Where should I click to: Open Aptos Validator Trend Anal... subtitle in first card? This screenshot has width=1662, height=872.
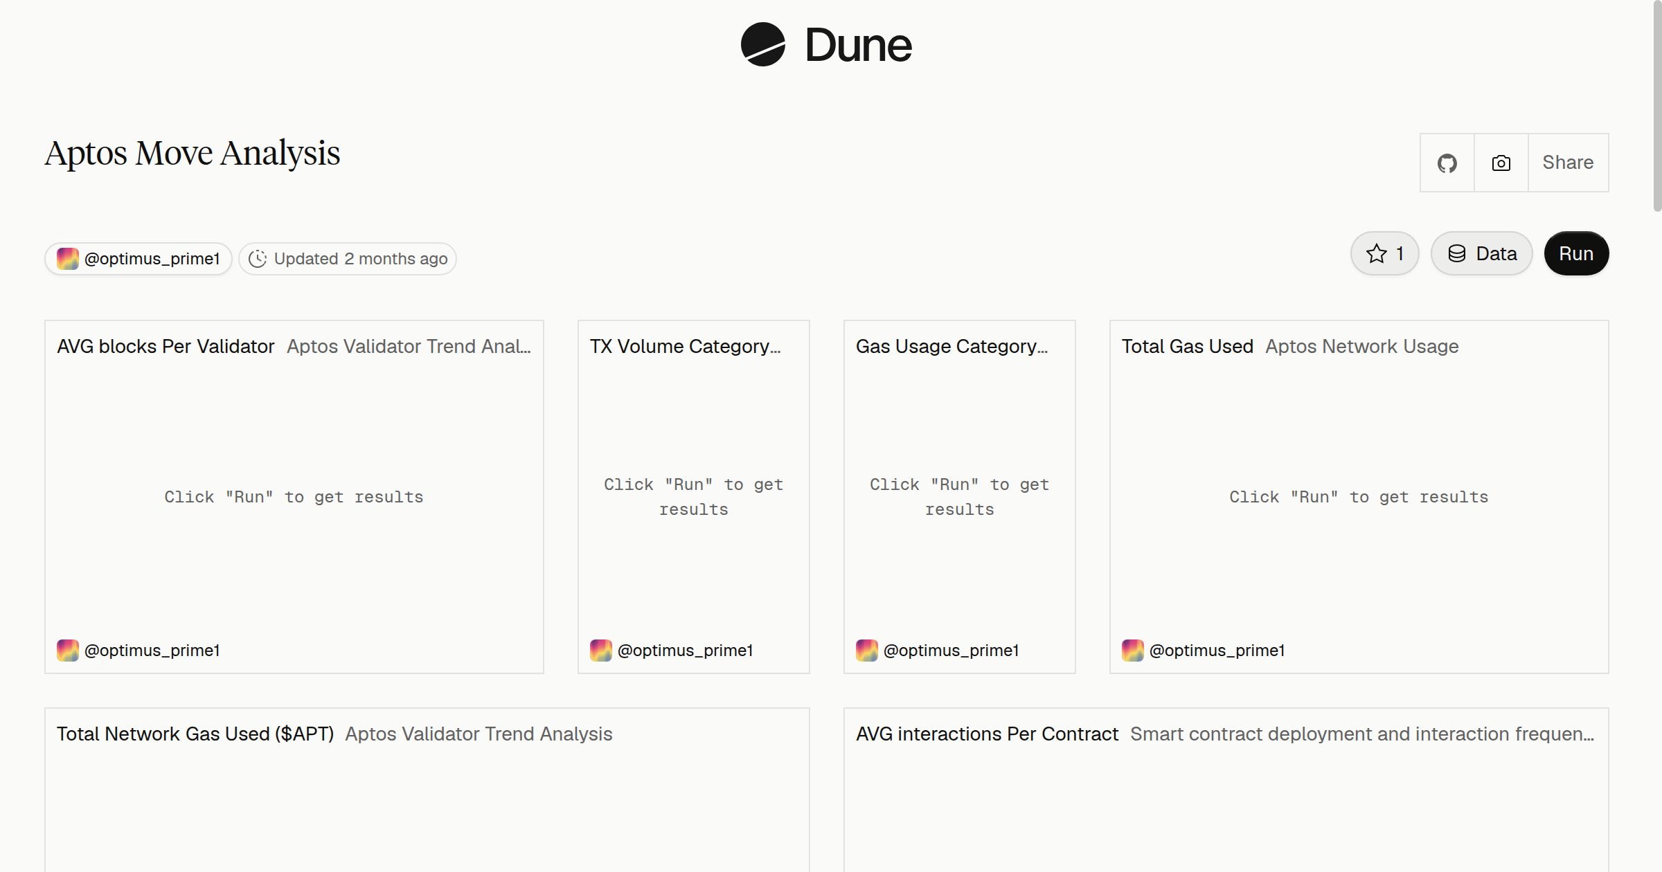[409, 346]
